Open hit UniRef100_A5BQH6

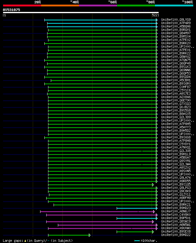click(x=176, y=27)
